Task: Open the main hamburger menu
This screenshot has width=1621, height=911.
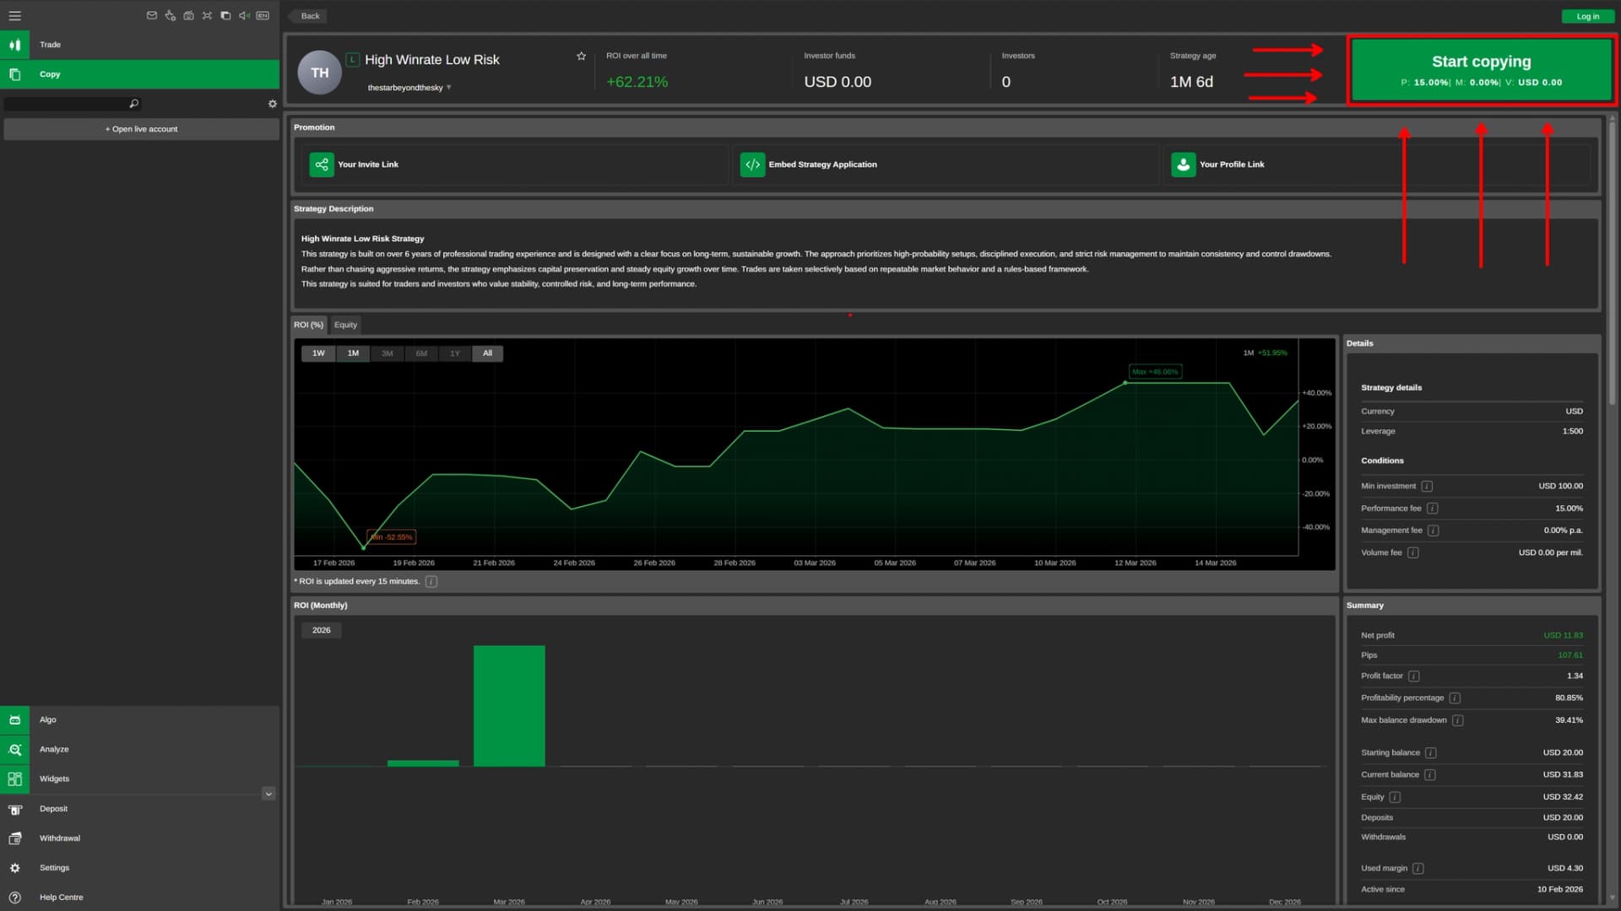Action: (15, 15)
